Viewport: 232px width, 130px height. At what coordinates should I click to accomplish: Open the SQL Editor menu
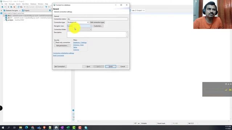point(25,4)
